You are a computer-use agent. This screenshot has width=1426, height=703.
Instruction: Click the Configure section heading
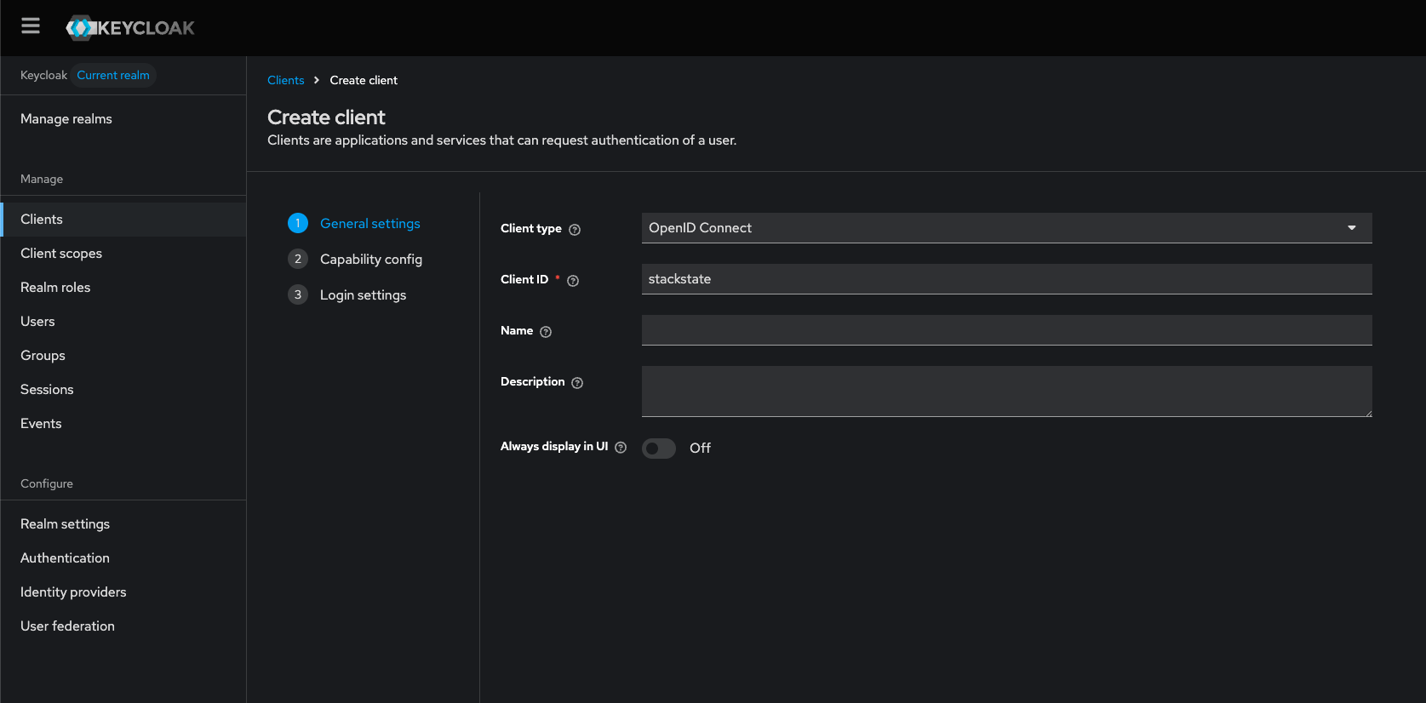pos(47,483)
